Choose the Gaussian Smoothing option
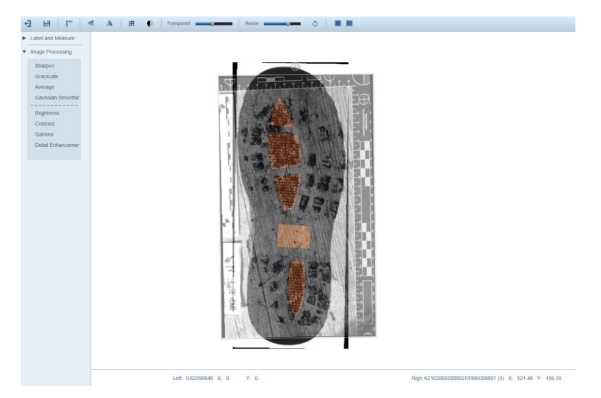The height and width of the screenshot is (398, 601). pos(57,98)
